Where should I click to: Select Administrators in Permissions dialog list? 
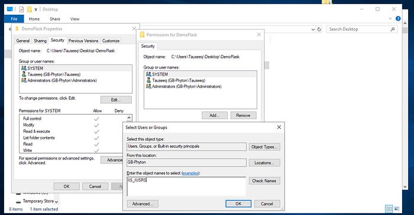coord(200,86)
